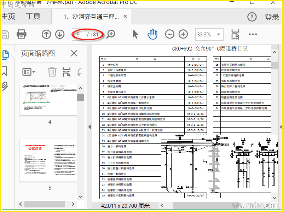Open the attachments paperclip panel icon
Screen dimensions: 283x212
[5, 86]
